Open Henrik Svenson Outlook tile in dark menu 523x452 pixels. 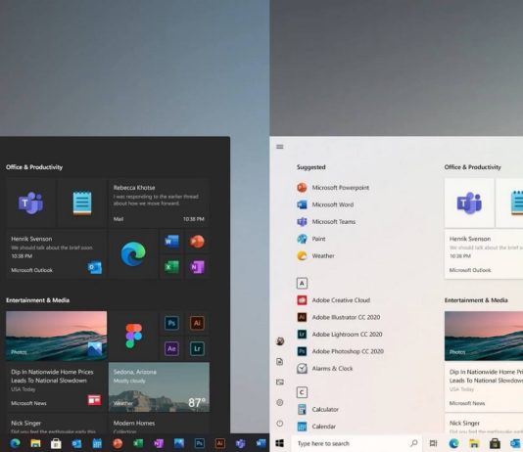click(x=57, y=253)
